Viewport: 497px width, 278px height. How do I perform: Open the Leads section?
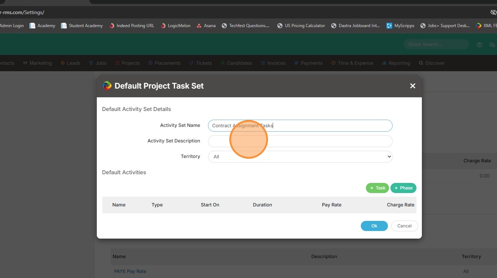(x=70, y=63)
